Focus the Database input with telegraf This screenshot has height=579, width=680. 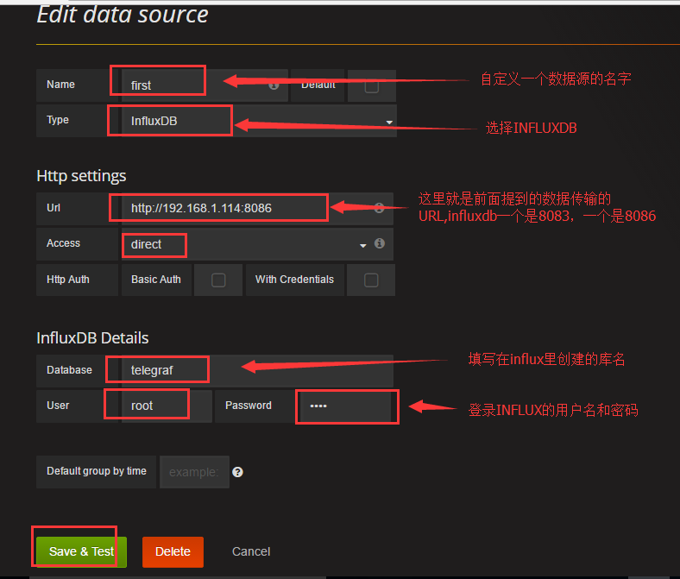tap(257, 371)
